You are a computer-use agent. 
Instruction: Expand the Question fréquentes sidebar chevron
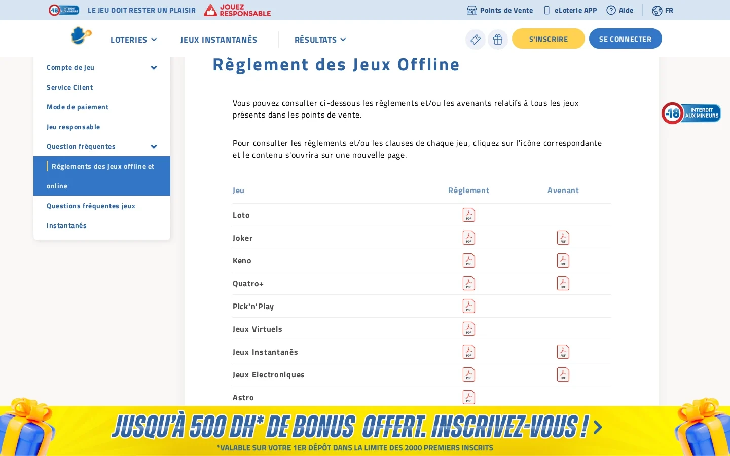pyautogui.click(x=154, y=146)
